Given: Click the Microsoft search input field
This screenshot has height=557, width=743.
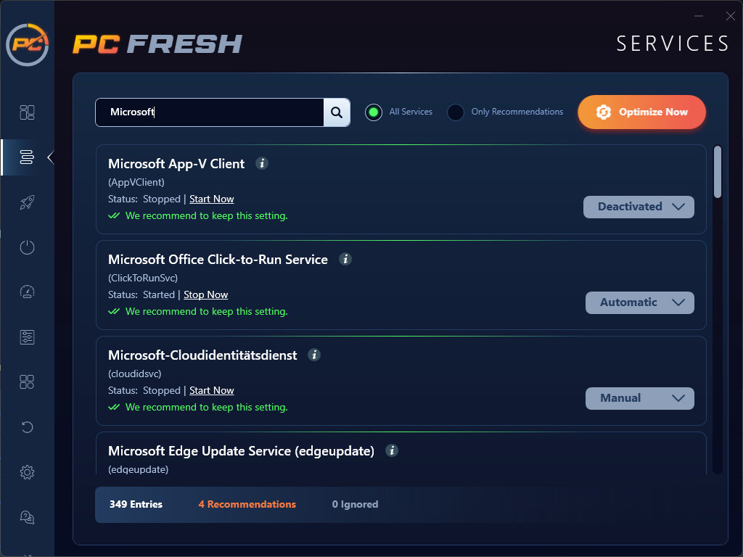Looking at the screenshot, I should coord(210,112).
